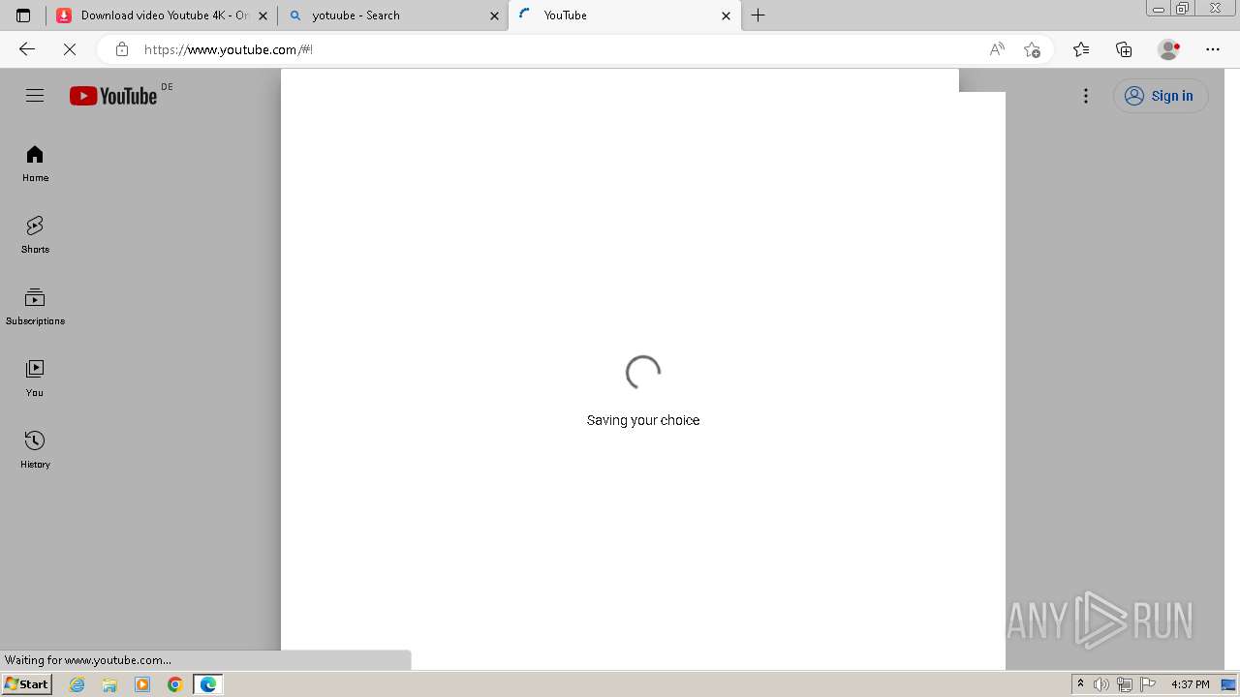Image resolution: width=1240 pixels, height=697 pixels.
Task: Click the Sign in button
Action: pyautogui.click(x=1161, y=96)
